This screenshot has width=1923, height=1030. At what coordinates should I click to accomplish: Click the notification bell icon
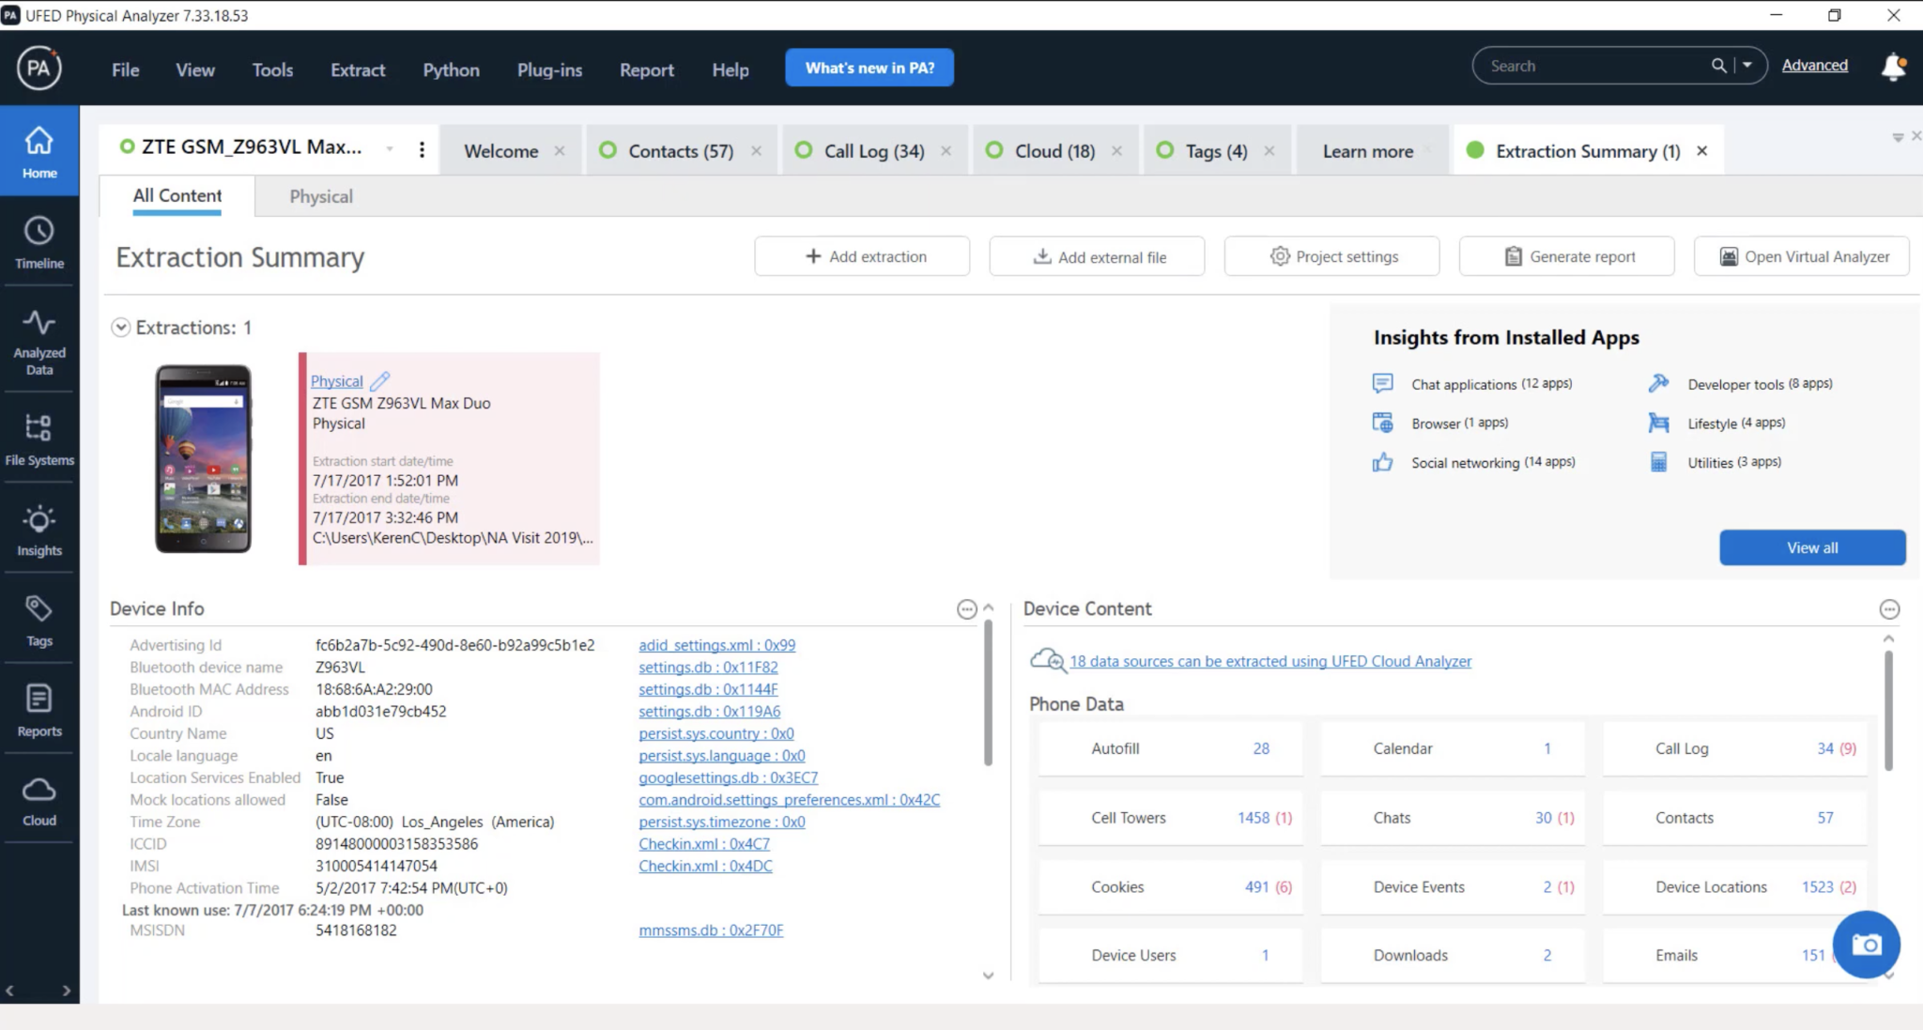point(1893,67)
